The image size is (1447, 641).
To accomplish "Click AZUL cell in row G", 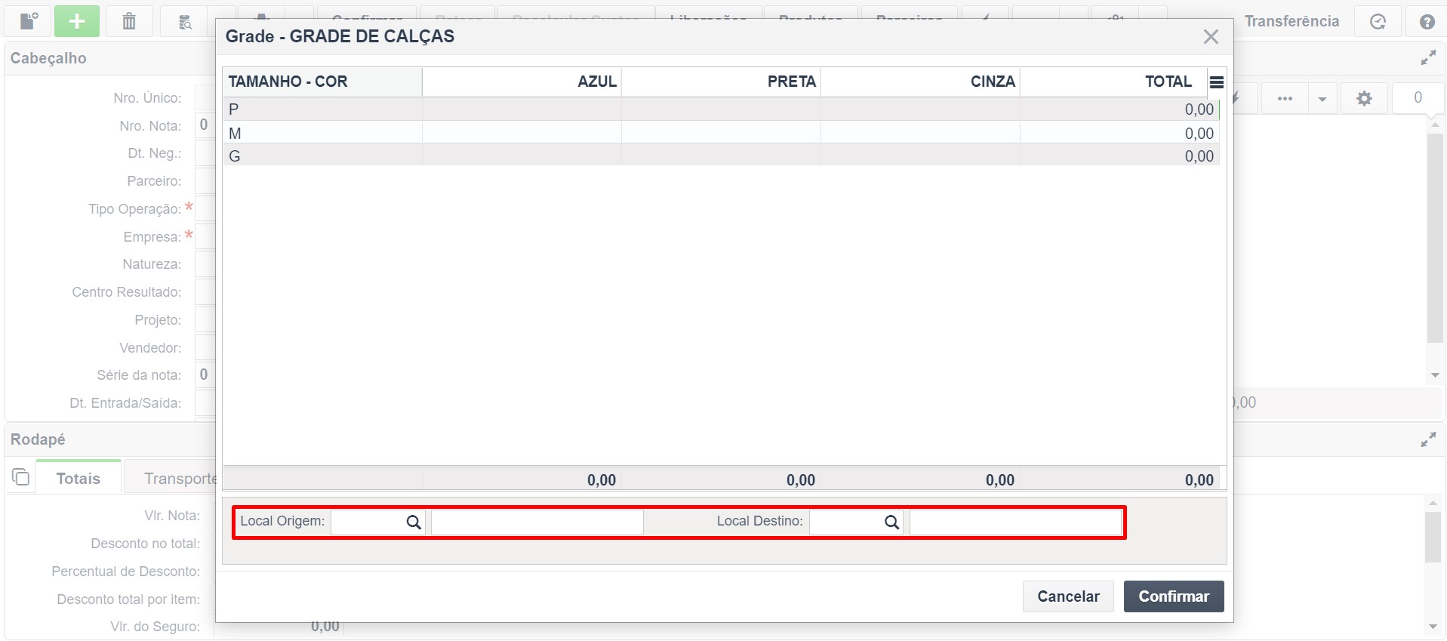I will [522, 156].
